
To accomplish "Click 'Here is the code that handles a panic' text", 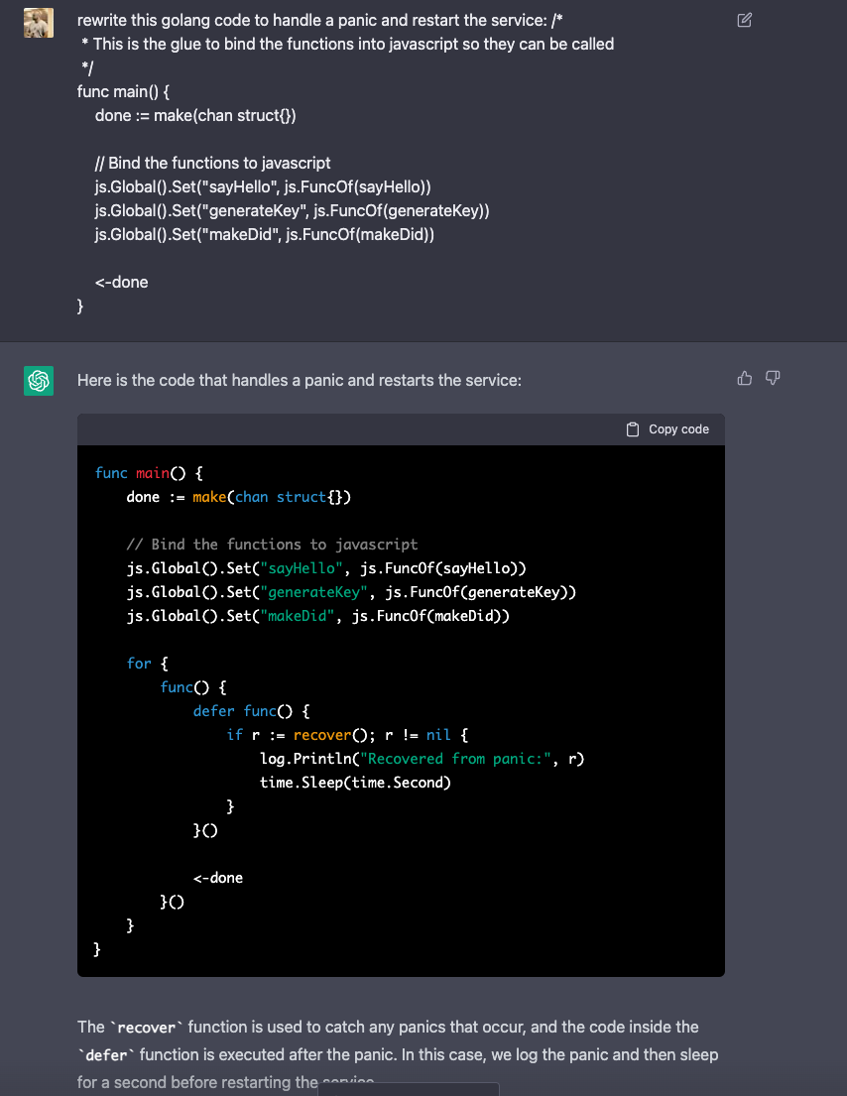I will [x=300, y=380].
